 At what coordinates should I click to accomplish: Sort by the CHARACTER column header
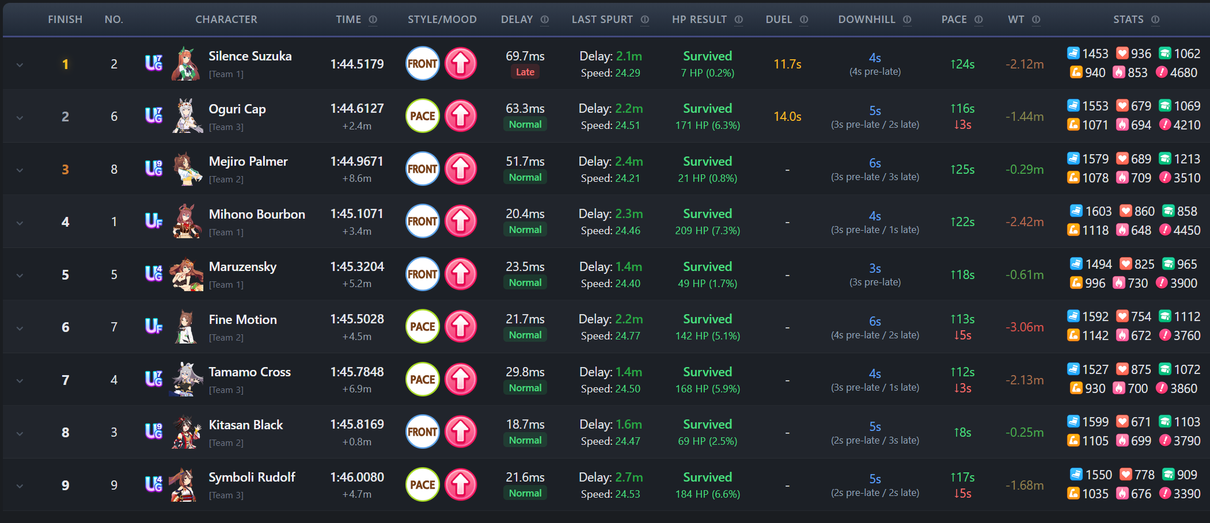[226, 20]
